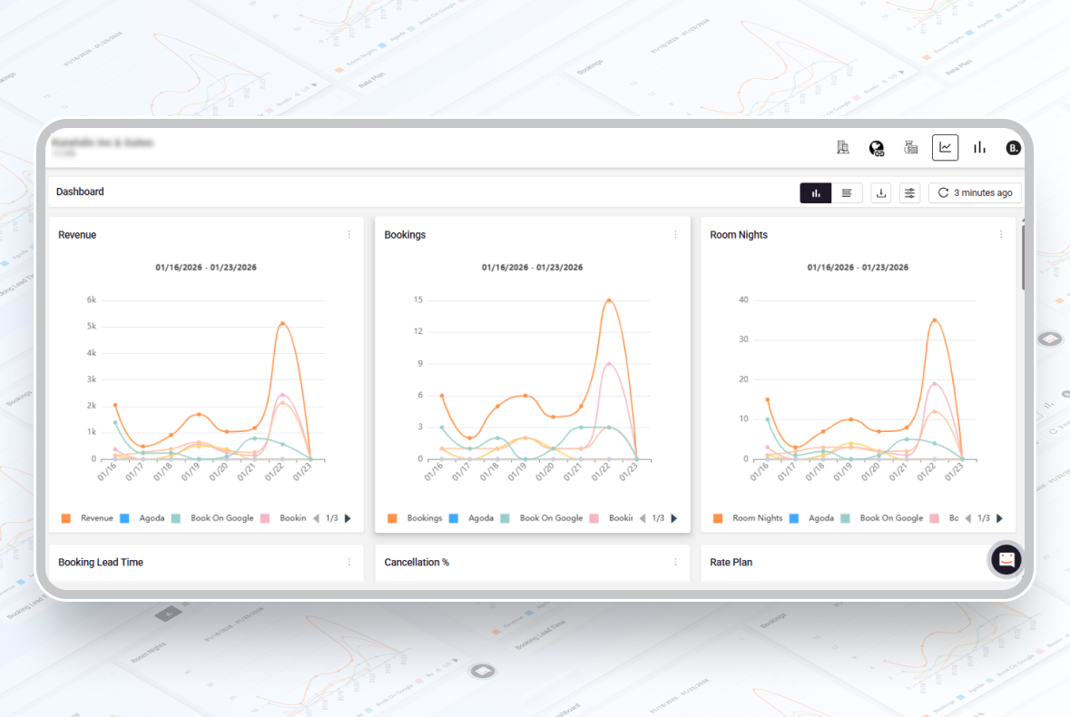Click 1/3 page indicator in Room Nights legend
Image resolution: width=1070 pixels, height=717 pixels.
point(984,518)
